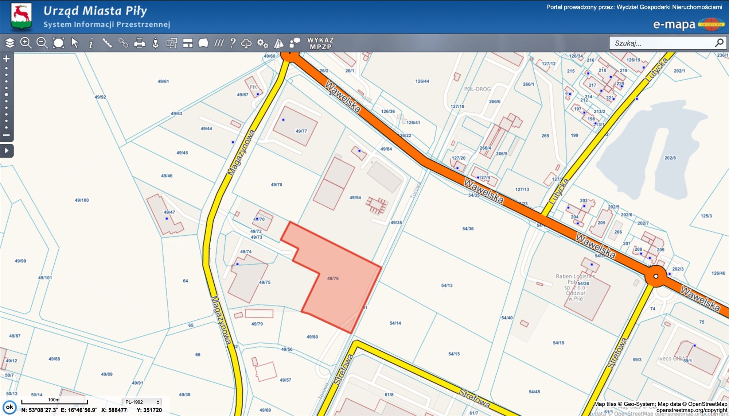Increase zoom with the plus slider button
Screen dimensions: 729x416
(x=6, y=58)
